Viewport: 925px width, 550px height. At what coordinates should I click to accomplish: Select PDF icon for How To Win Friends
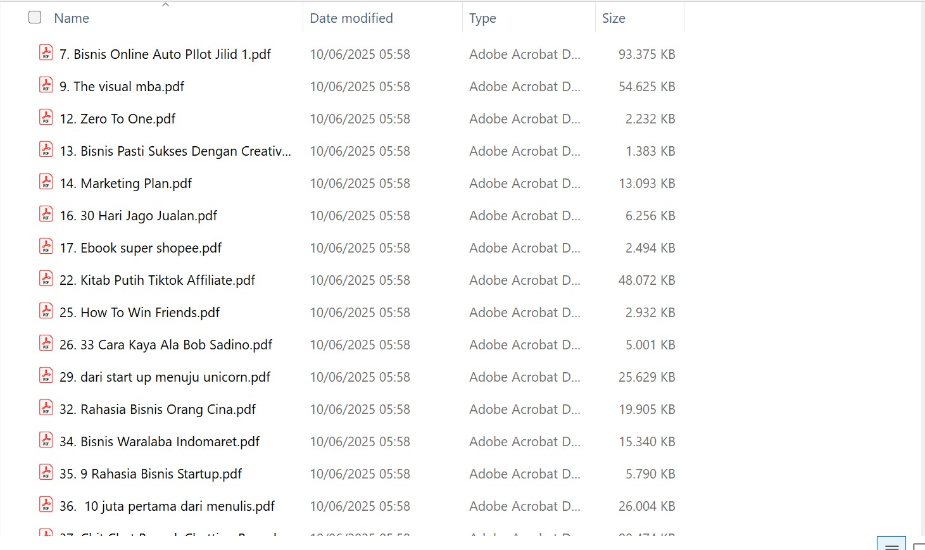(x=46, y=311)
